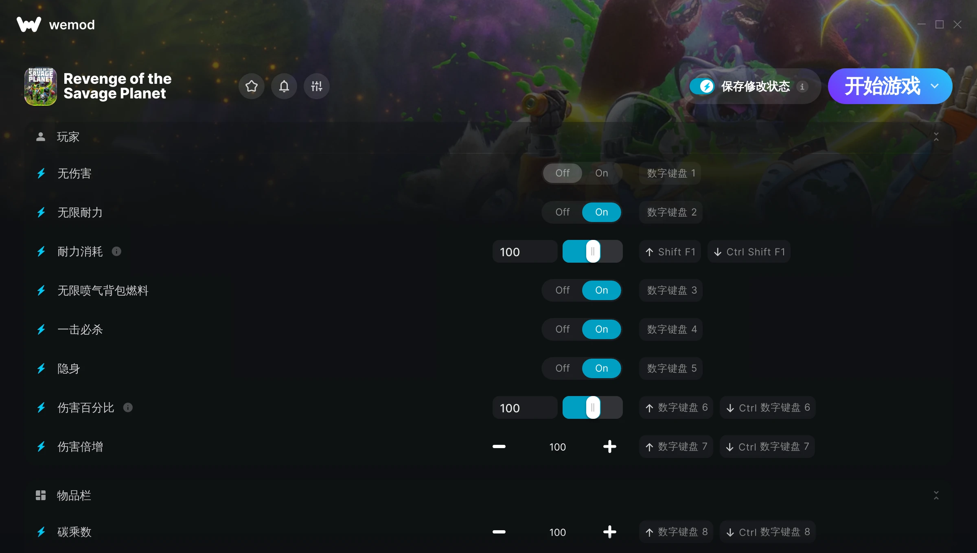Click the 开始游戏 button
The image size is (977, 553).
coord(882,86)
